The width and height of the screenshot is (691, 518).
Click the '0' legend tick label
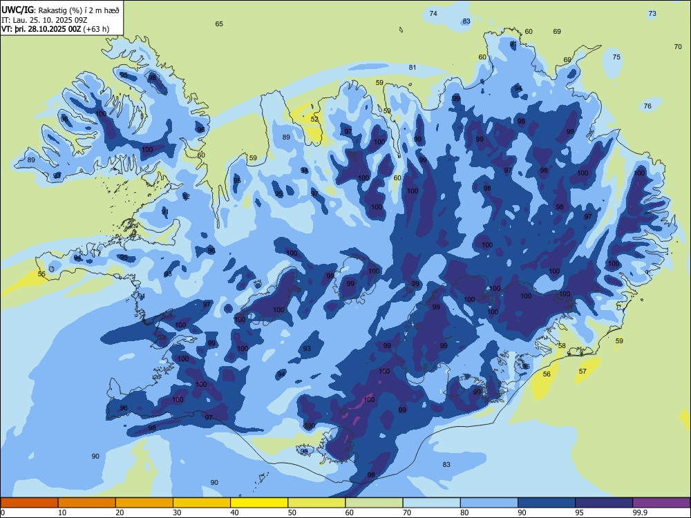point(3,512)
